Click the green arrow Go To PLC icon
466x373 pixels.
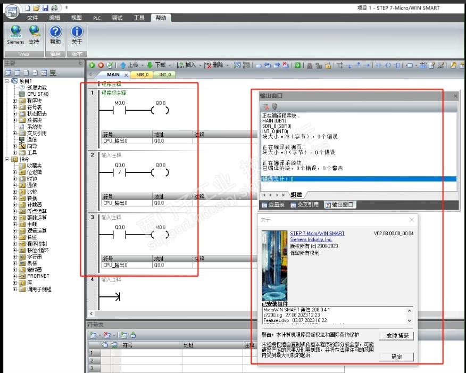[297, 65]
